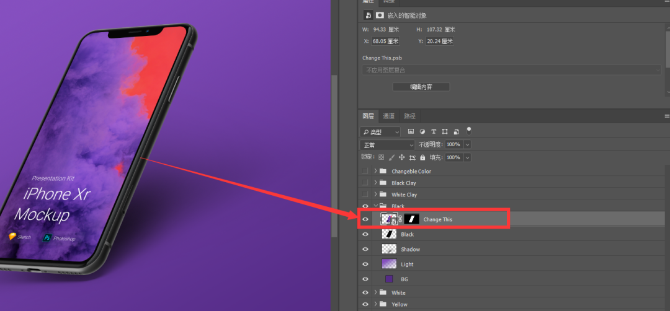Click the Change This.psb file name
Viewport: 670px width, 311px height.
382,58
